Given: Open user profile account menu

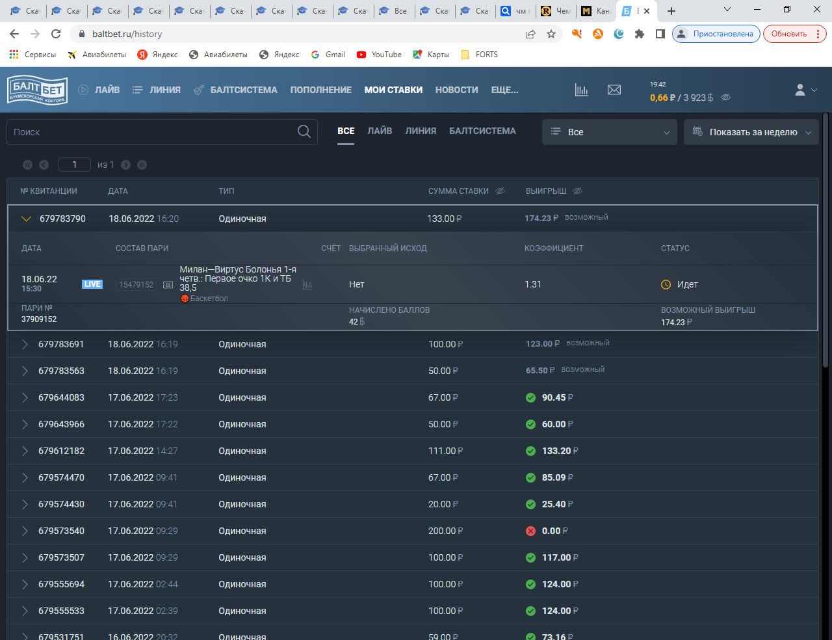Looking at the screenshot, I should click(805, 90).
